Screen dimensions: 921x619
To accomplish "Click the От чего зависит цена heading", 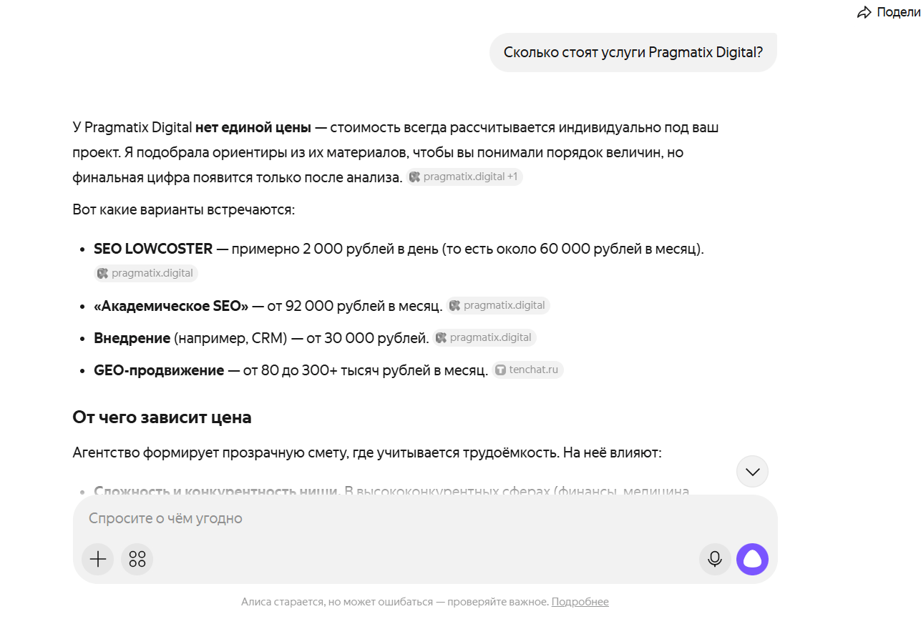I will click(162, 417).
